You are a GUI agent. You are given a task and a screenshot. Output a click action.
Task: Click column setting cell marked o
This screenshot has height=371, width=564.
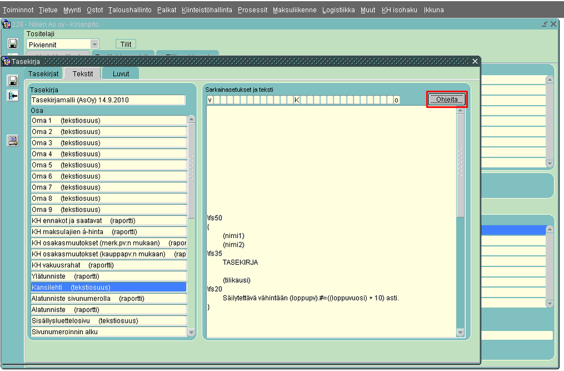coord(396,100)
